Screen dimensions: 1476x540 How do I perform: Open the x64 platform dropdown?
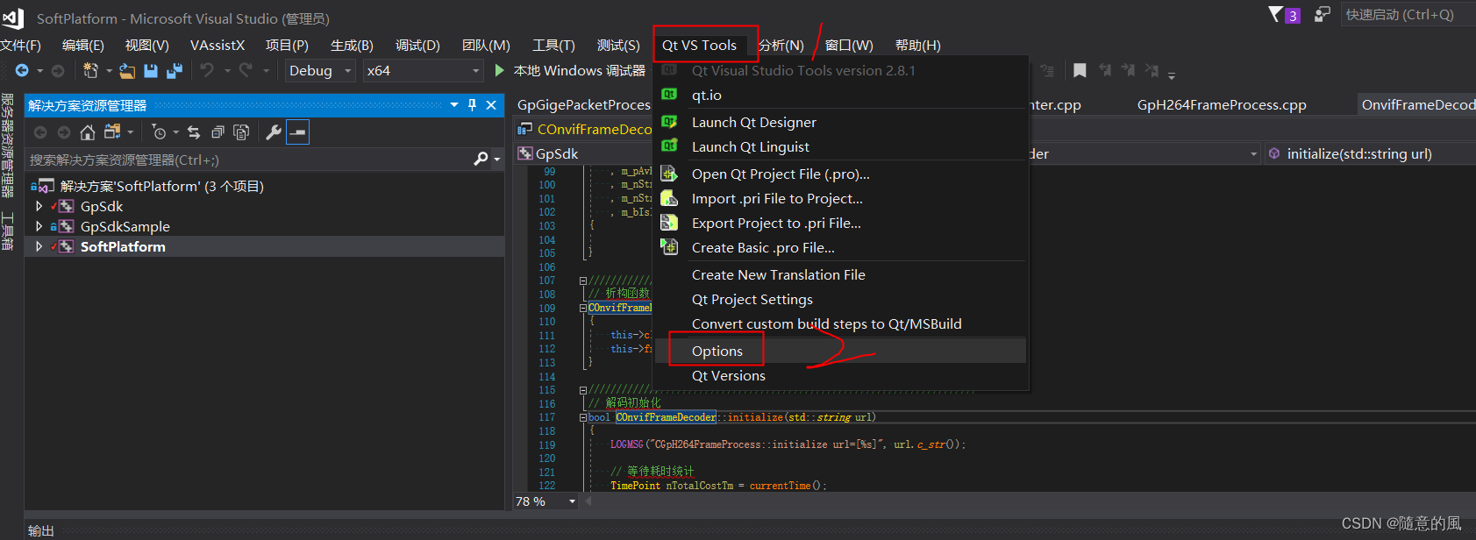pos(476,71)
